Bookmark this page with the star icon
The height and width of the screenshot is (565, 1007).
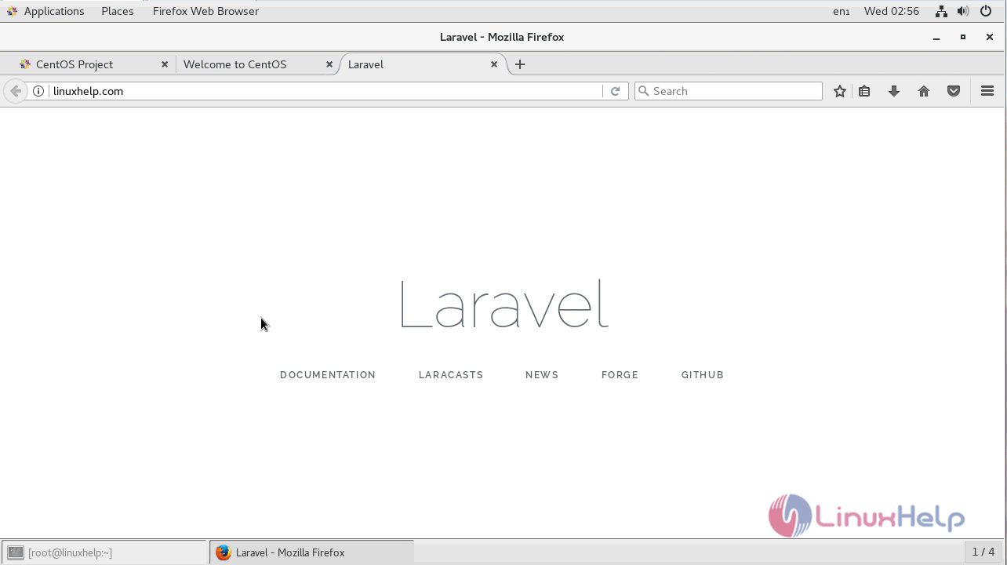pos(840,91)
